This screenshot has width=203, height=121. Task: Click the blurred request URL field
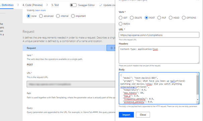coord(71,84)
